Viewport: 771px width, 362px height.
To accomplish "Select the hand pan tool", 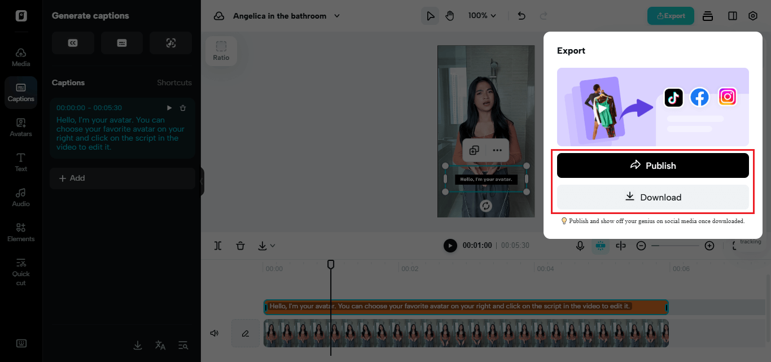I will (449, 16).
